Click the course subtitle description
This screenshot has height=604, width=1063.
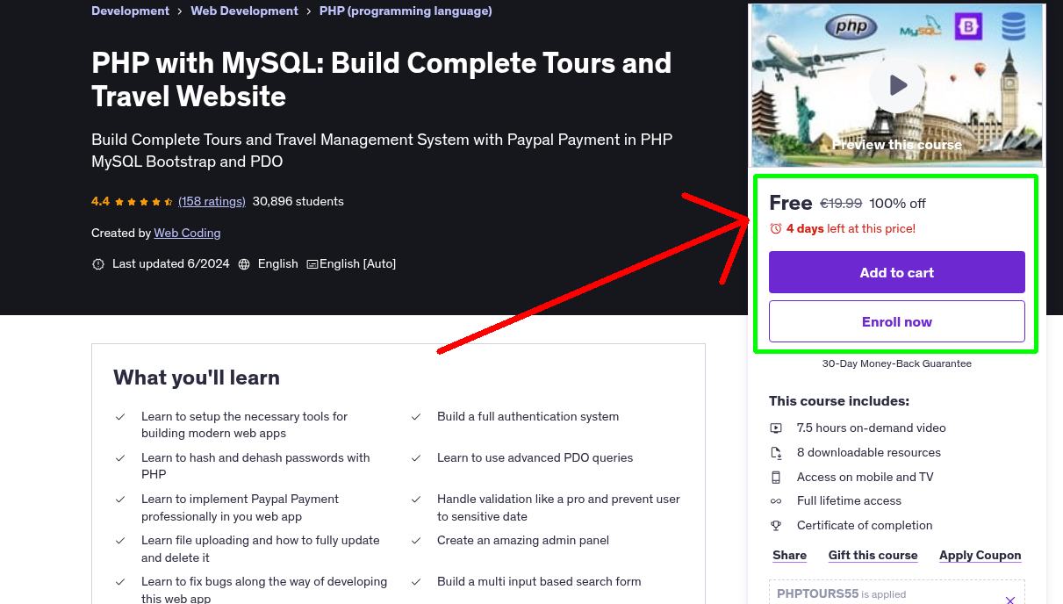coord(382,151)
